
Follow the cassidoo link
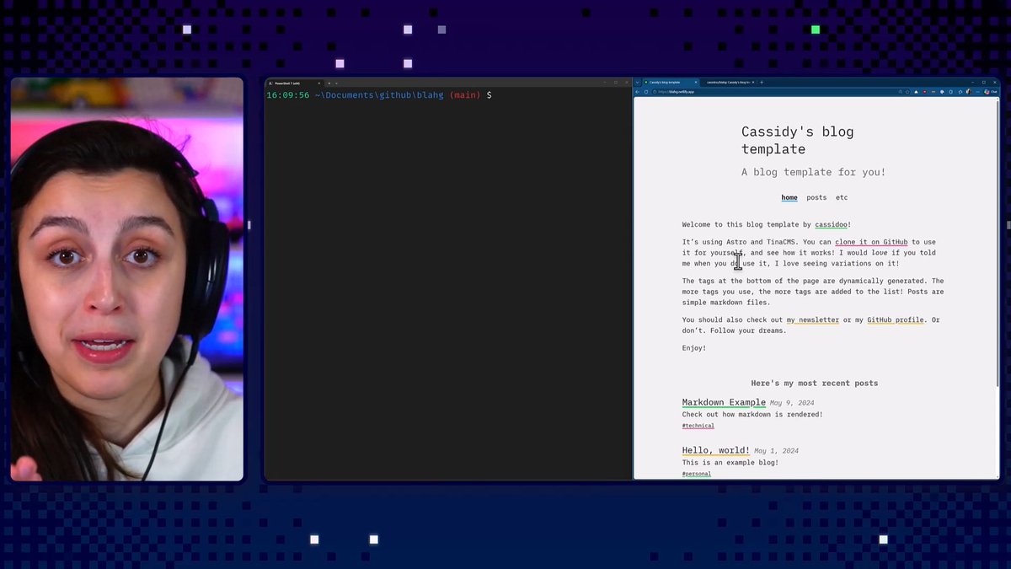click(832, 225)
